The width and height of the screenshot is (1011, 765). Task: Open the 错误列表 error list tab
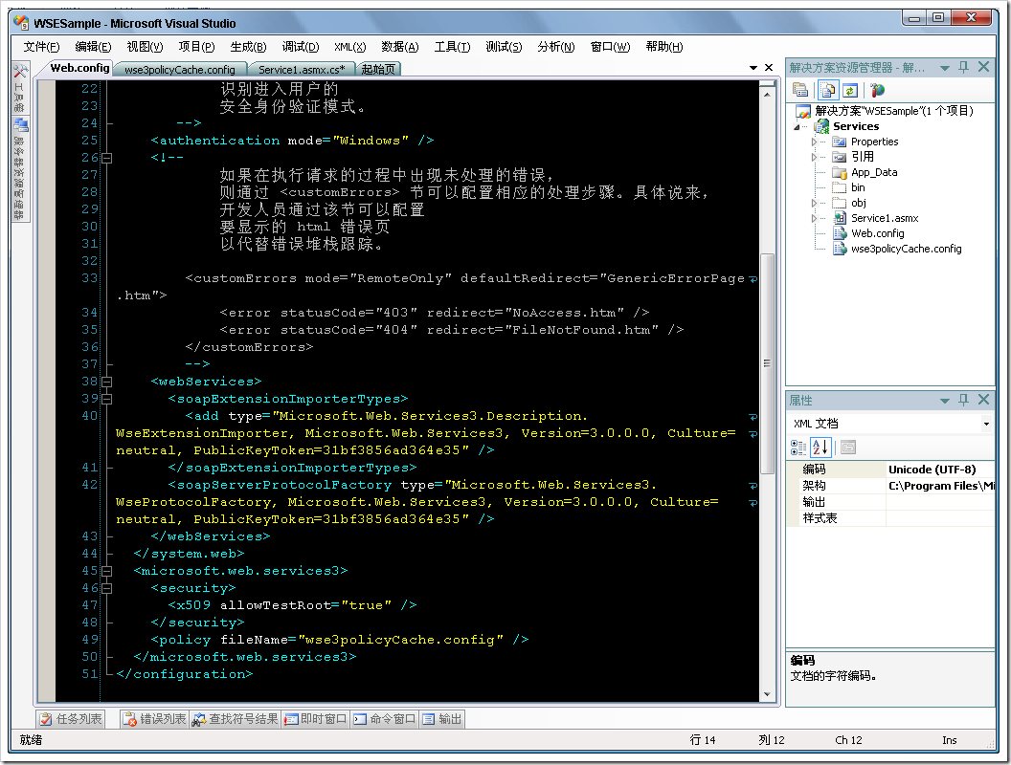(x=155, y=719)
